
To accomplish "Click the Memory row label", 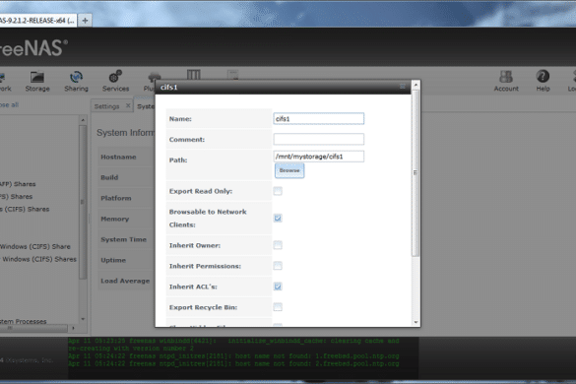I will click(114, 219).
